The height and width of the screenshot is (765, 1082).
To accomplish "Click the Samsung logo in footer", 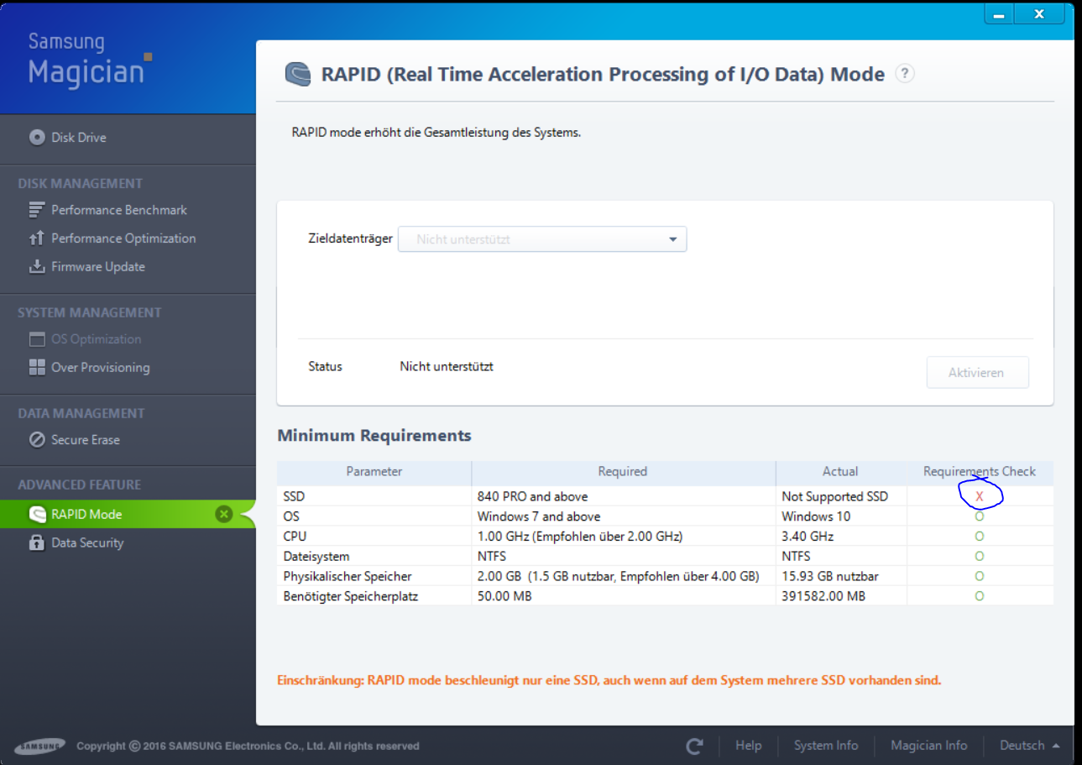I will click(x=39, y=746).
